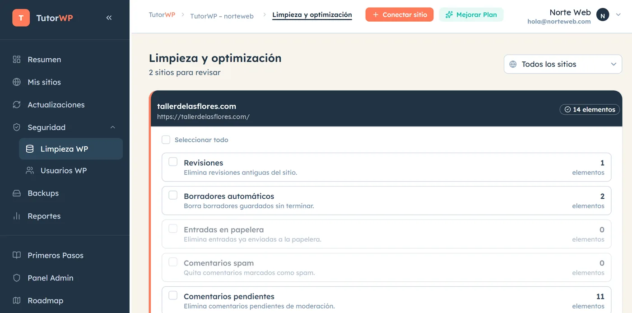Click the tallerdelasflores.com site heading

click(x=196, y=106)
